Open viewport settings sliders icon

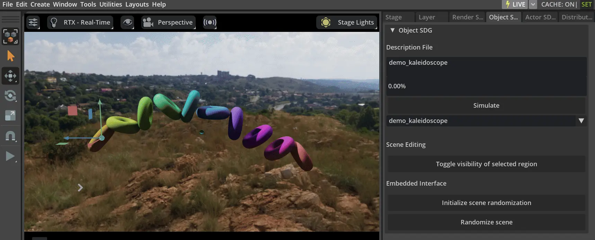pyautogui.click(x=33, y=23)
